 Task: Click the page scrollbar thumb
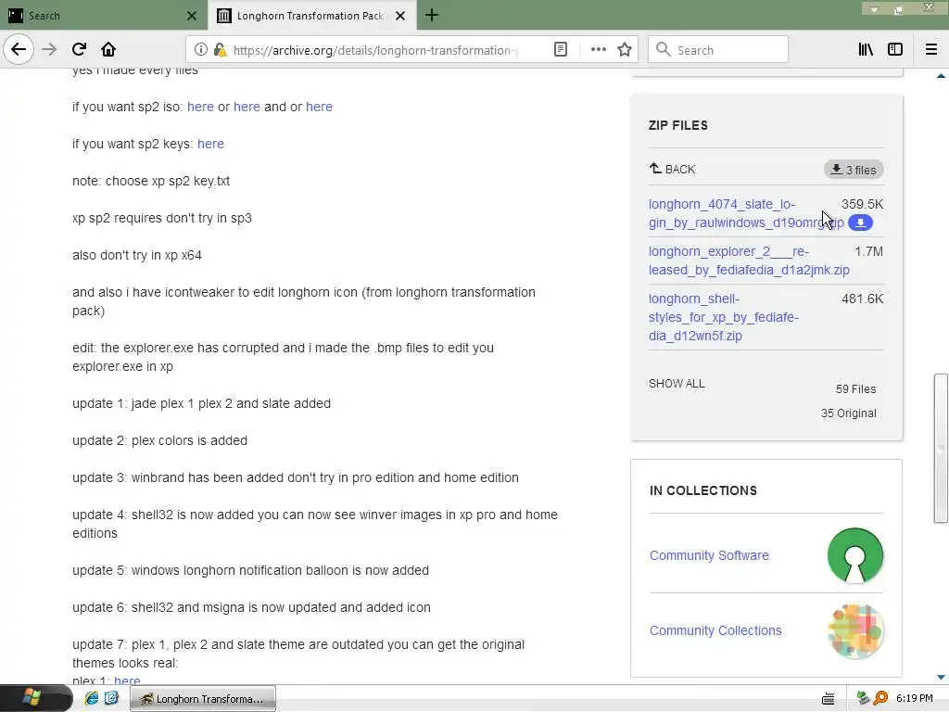pyautogui.click(x=941, y=449)
